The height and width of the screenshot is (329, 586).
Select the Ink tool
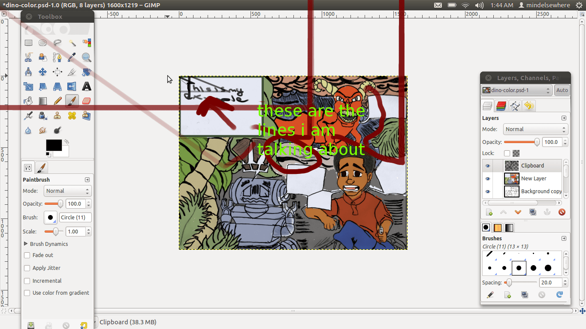43,116
